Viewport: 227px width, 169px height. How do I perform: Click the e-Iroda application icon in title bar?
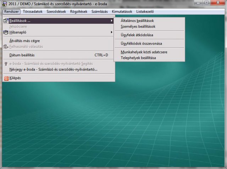point(4,4)
